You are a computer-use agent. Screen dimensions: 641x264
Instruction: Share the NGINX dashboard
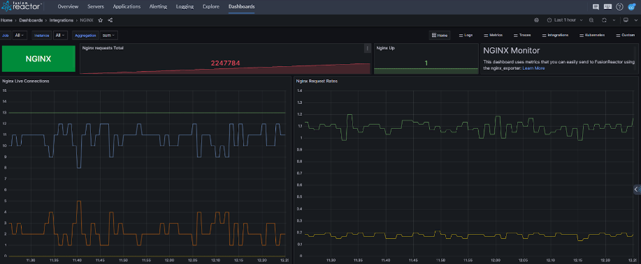pos(110,20)
